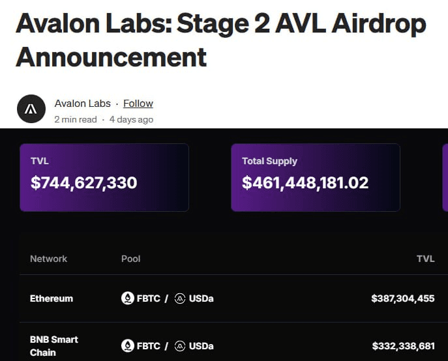Click the Pool column header
Viewport: 448px width, 361px height.
(131, 259)
